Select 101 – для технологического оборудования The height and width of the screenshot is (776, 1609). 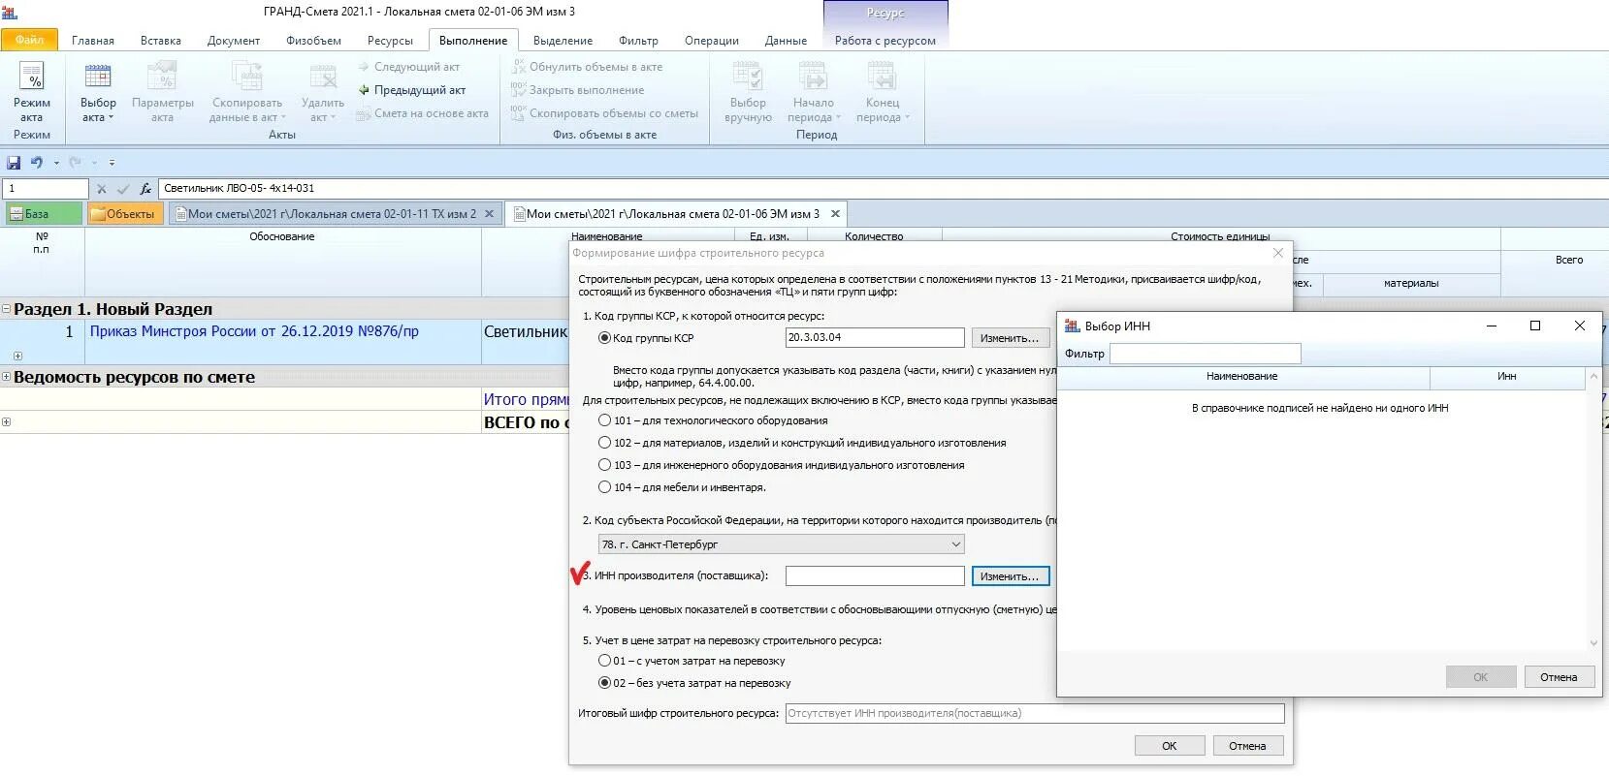605,420
